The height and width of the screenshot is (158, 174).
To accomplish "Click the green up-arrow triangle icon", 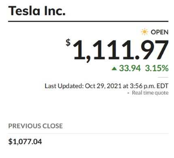I will point(114,68).
